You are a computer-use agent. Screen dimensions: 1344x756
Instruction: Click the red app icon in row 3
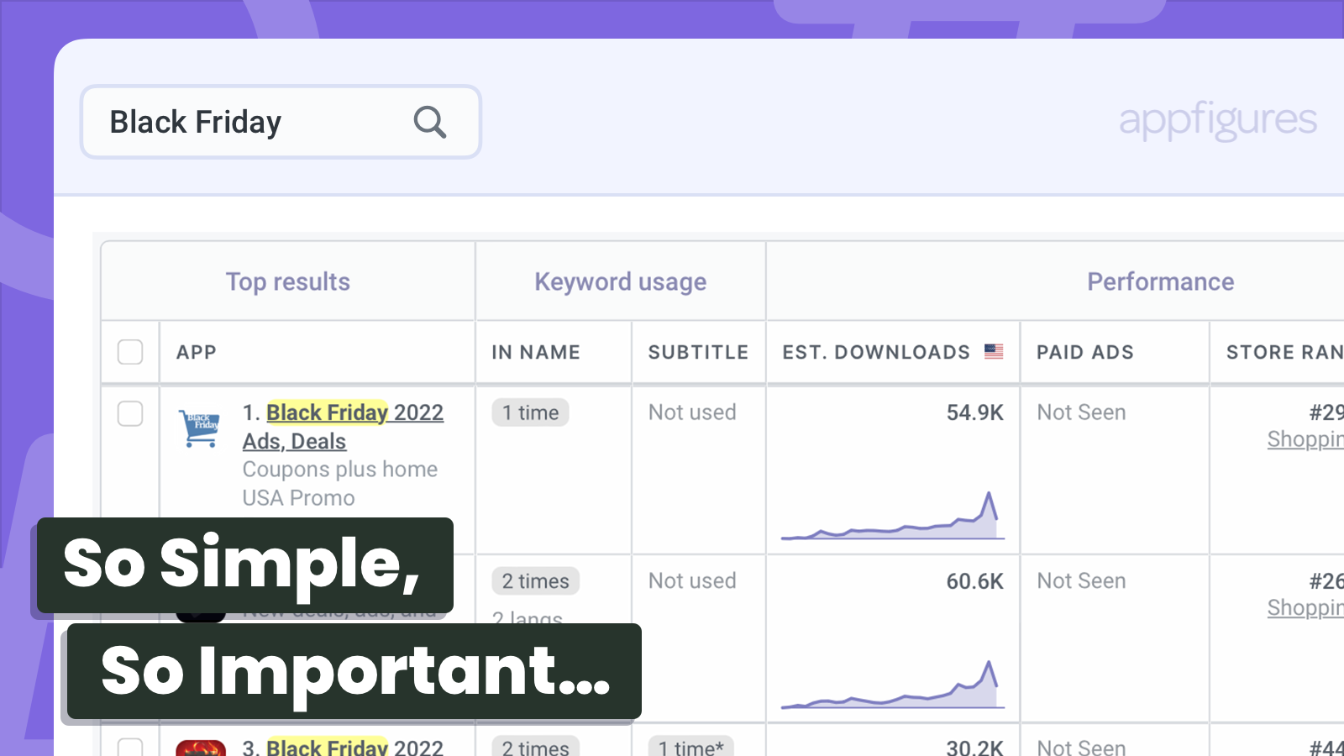pyautogui.click(x=201, y=748)
